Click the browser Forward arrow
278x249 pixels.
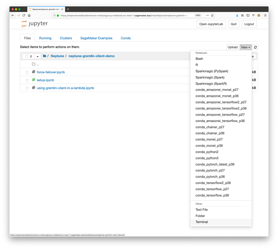pos(18,15)
